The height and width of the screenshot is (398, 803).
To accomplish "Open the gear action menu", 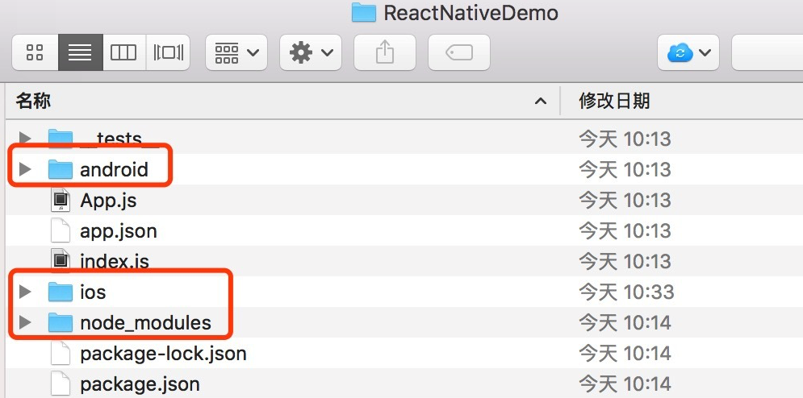I will pos(311,52).
